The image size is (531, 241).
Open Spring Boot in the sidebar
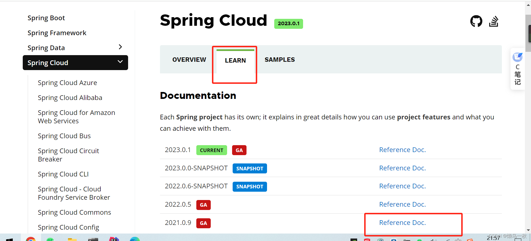coord(46,18)
